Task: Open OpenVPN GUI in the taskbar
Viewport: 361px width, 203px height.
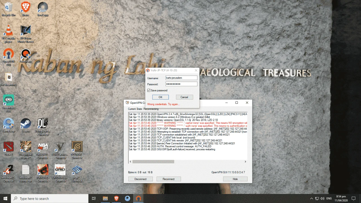Action: click(138, 198)
